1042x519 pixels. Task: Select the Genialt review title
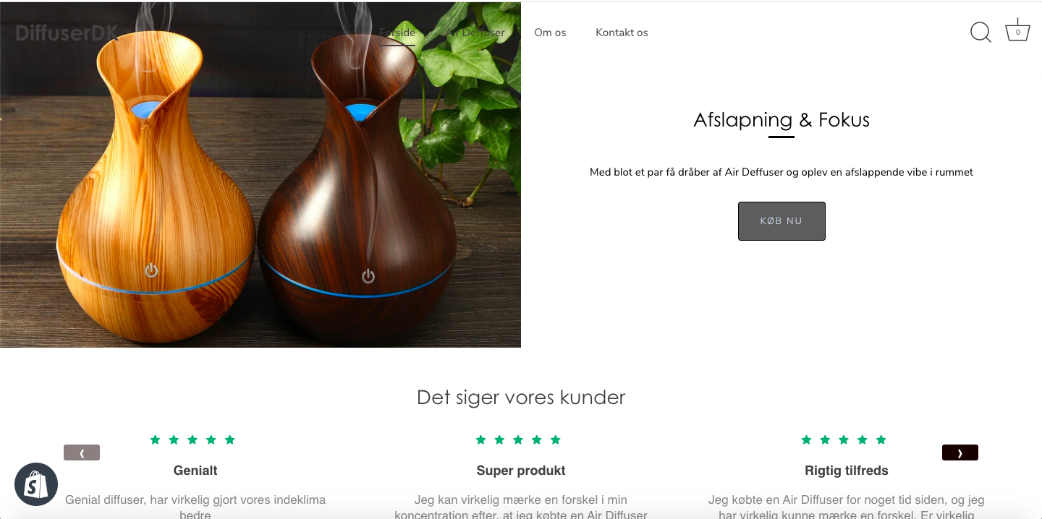point(195,471)
